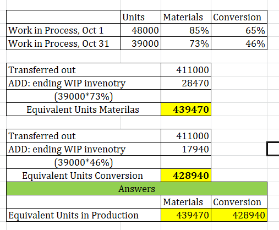Viewport: 279px width, 230px height.
Task: Click the Equivalent Units Materilas label
Action: coord(84,109)
